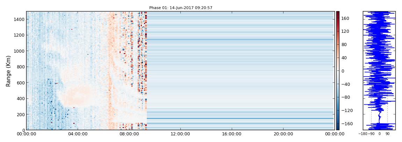Click the 04:00:00 time axis label
The height and width of the screenshot is (142, 402).
point(78,134)
